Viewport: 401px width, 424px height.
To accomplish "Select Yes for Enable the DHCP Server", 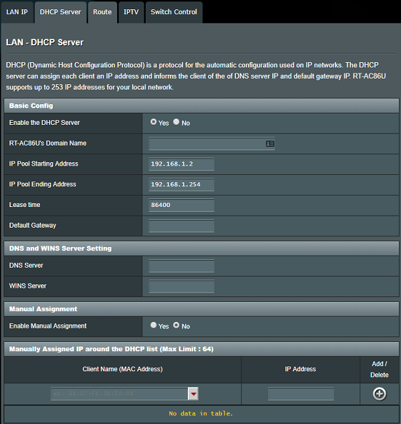I will (154, 122).
